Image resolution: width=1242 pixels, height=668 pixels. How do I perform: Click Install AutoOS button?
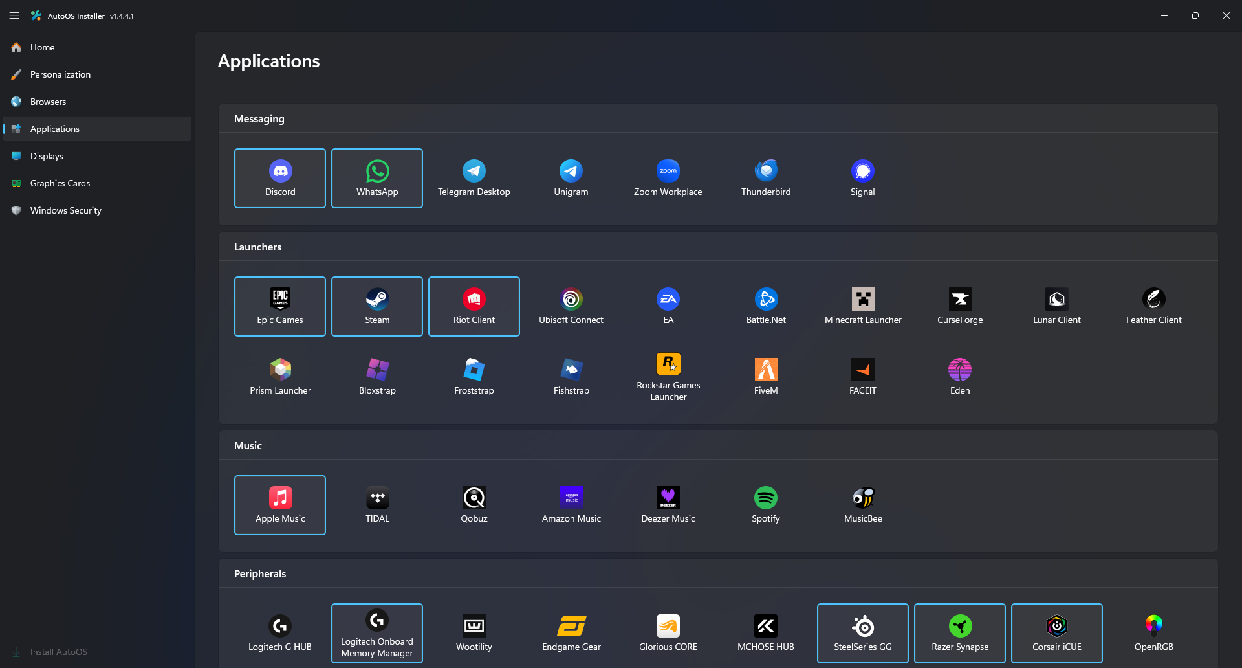(97, 652)
